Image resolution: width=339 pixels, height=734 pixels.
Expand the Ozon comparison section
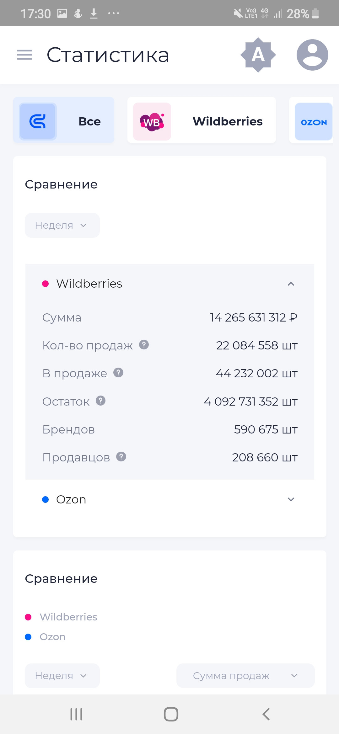291,499
